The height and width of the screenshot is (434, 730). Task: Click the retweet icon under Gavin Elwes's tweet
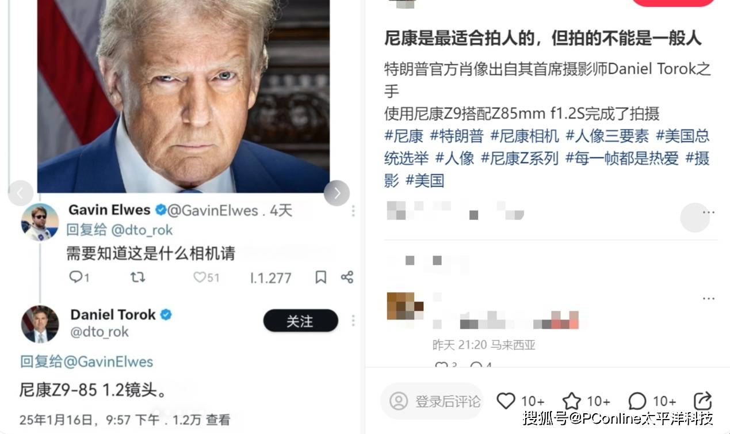pyautogui.click(x=137, y=277)
